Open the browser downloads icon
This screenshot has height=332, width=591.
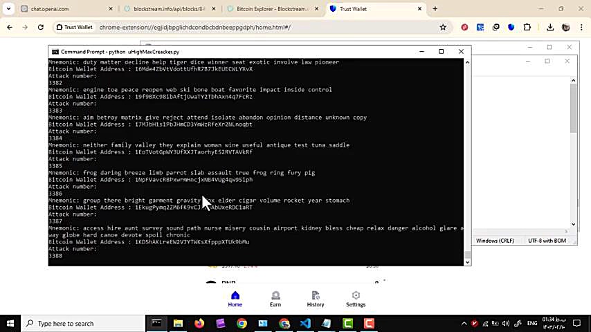pyautogui.click(x=550, y=27)
